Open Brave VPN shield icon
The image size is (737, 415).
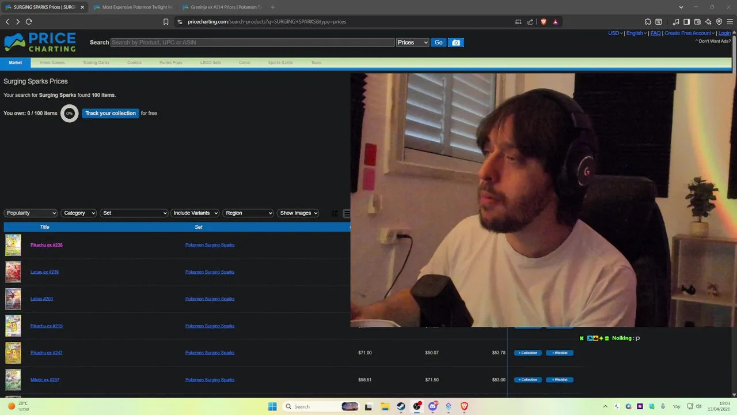click(719, 22)
